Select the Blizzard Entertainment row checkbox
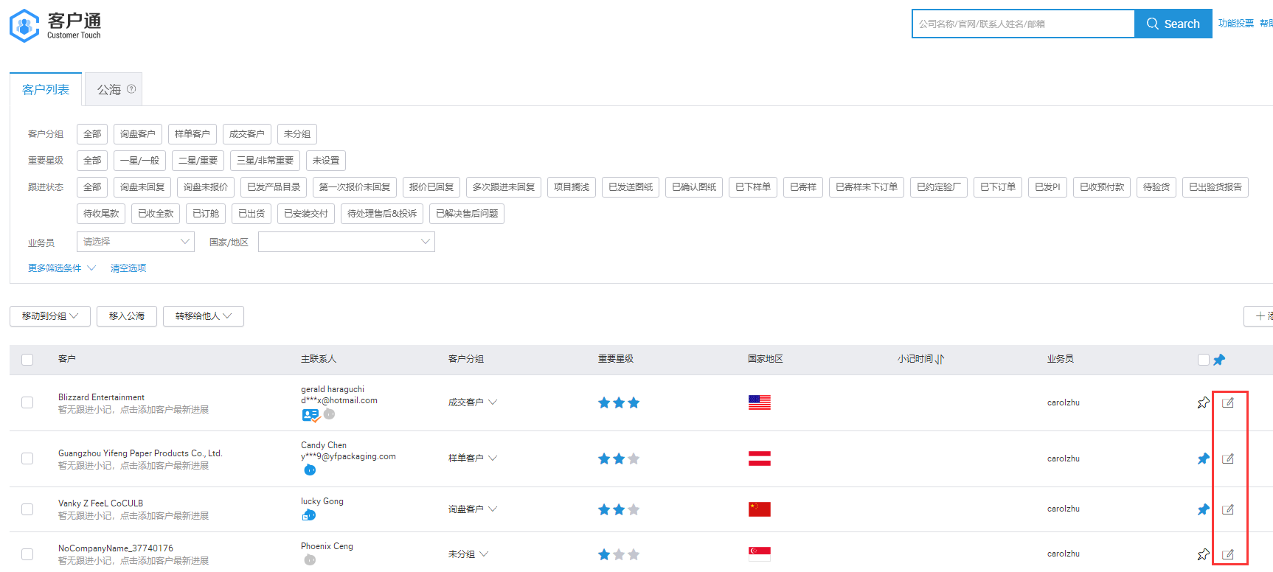1273x572 pixels. 27,402
